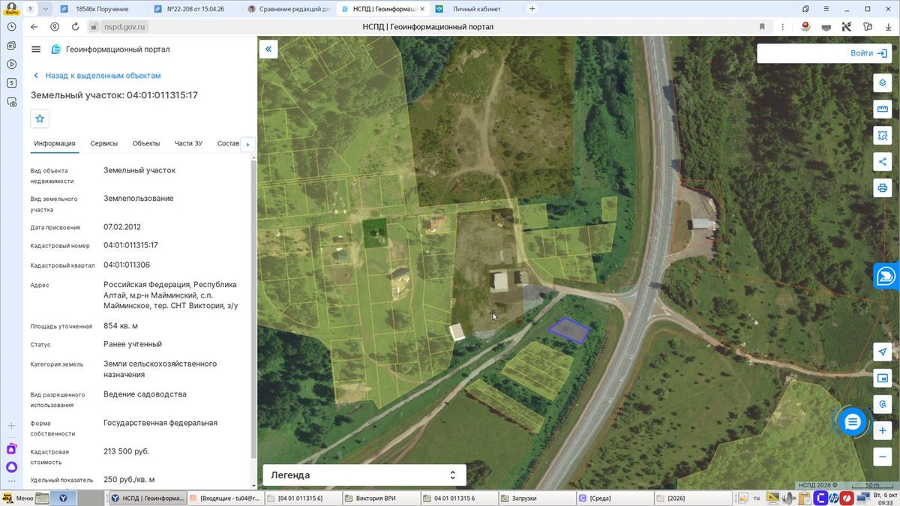Bookmark this page in address bar
Image resolution: width=900 pixels, height=506 pixels.
[762, 26]
